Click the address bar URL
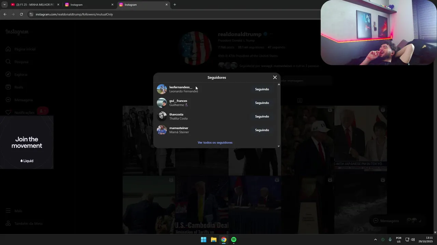This screenshot has width=437, height=245. [x=74, y=14]
